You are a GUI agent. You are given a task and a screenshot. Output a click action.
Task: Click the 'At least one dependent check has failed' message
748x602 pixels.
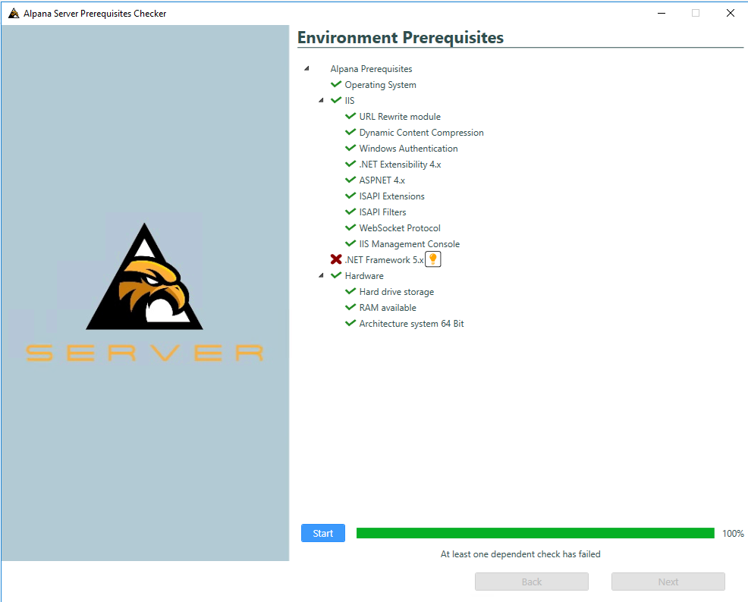pyautogui.click(x=520, y=554)
